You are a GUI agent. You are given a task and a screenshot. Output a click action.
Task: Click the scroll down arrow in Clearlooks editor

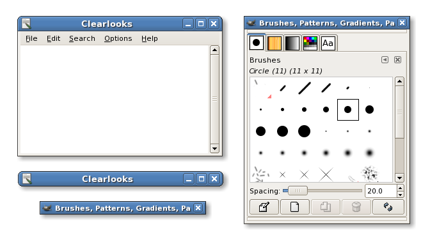[x=214, y=149]
